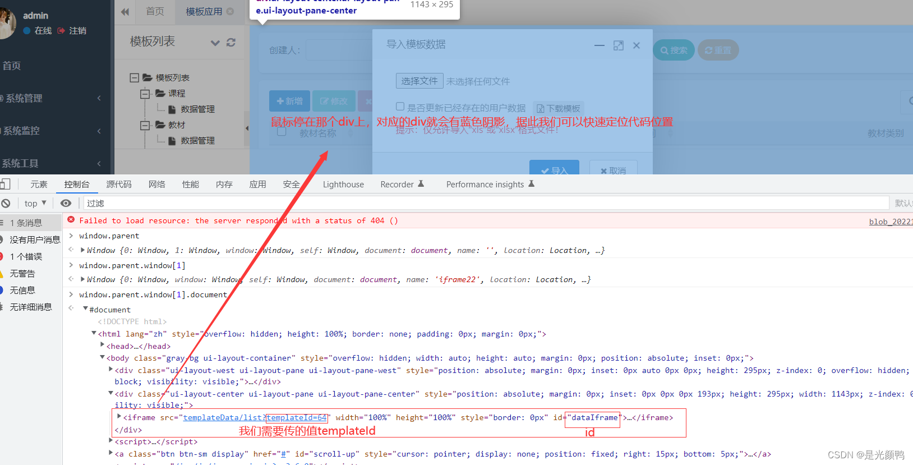This screenshot has height=465, width=913.
Task: Toggle the DevTools device toolbar icon
Action: point(5,184)
